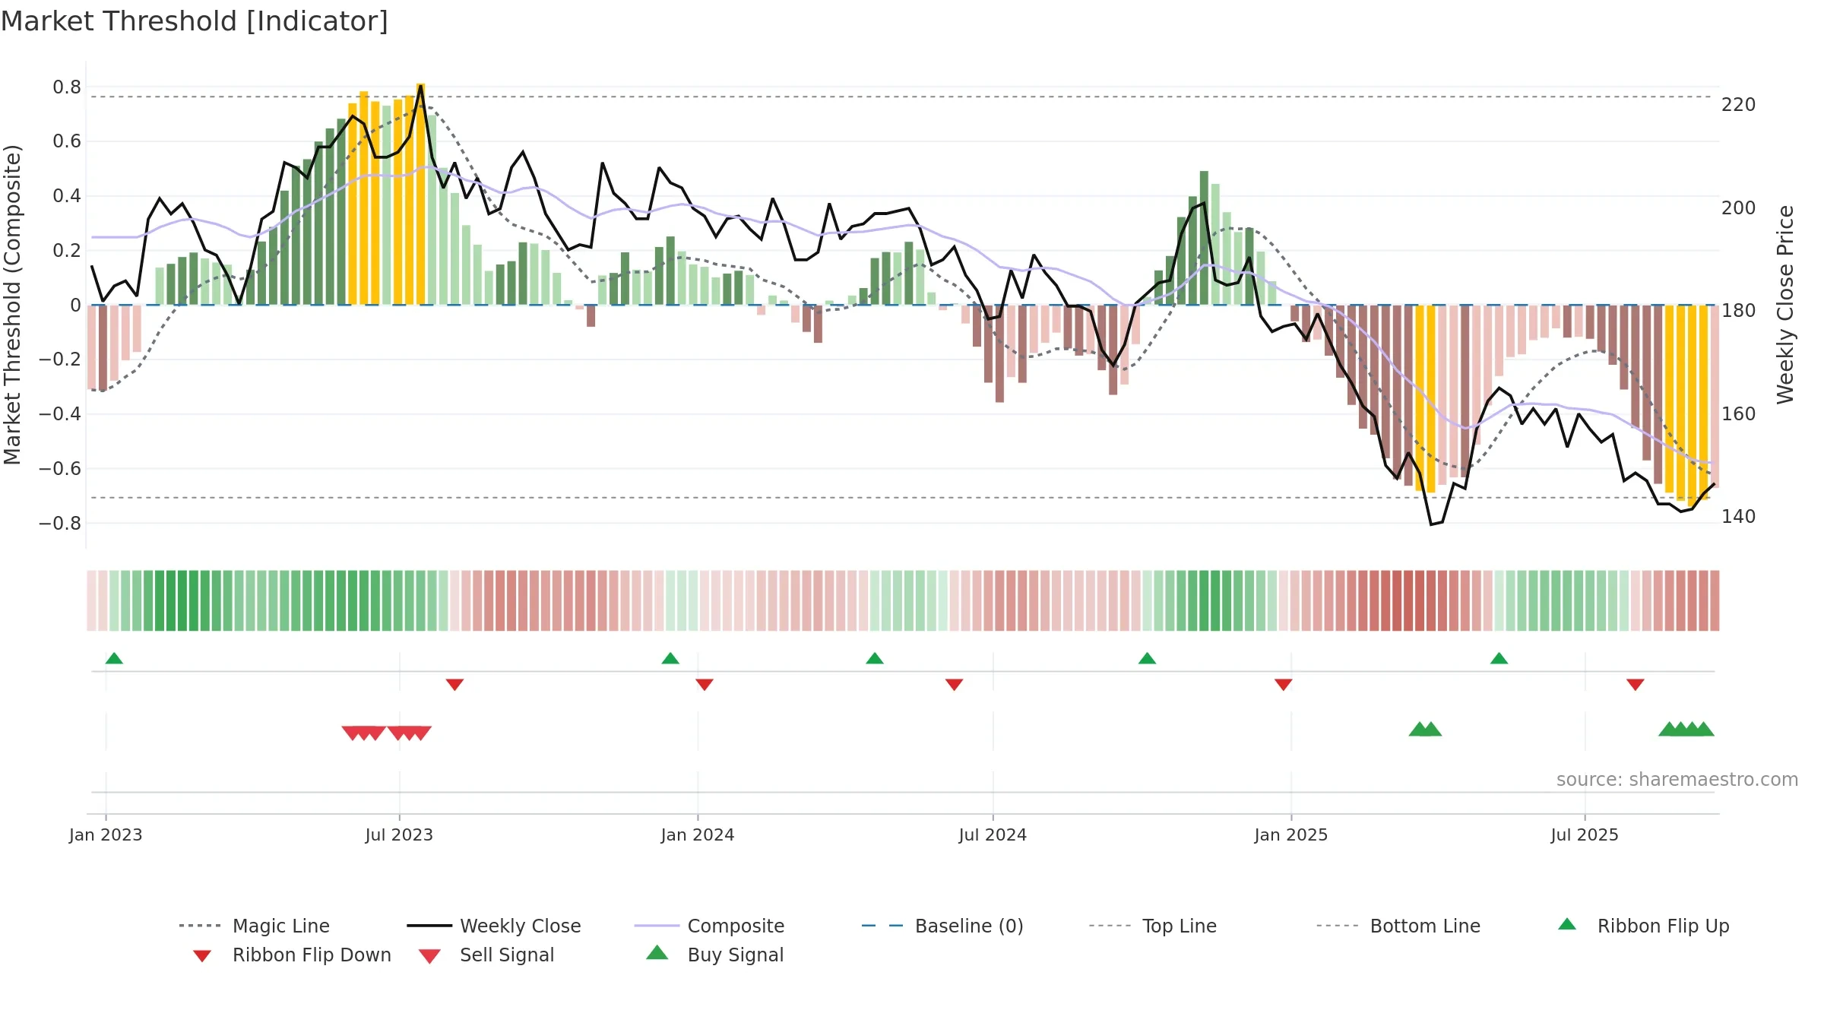Click the 220 tick on price axis
1824x1026 pixels.
point(1739,105)
